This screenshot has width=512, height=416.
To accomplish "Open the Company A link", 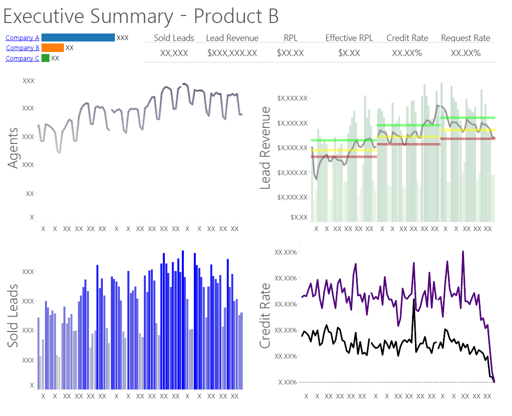I will click(22, 38).
